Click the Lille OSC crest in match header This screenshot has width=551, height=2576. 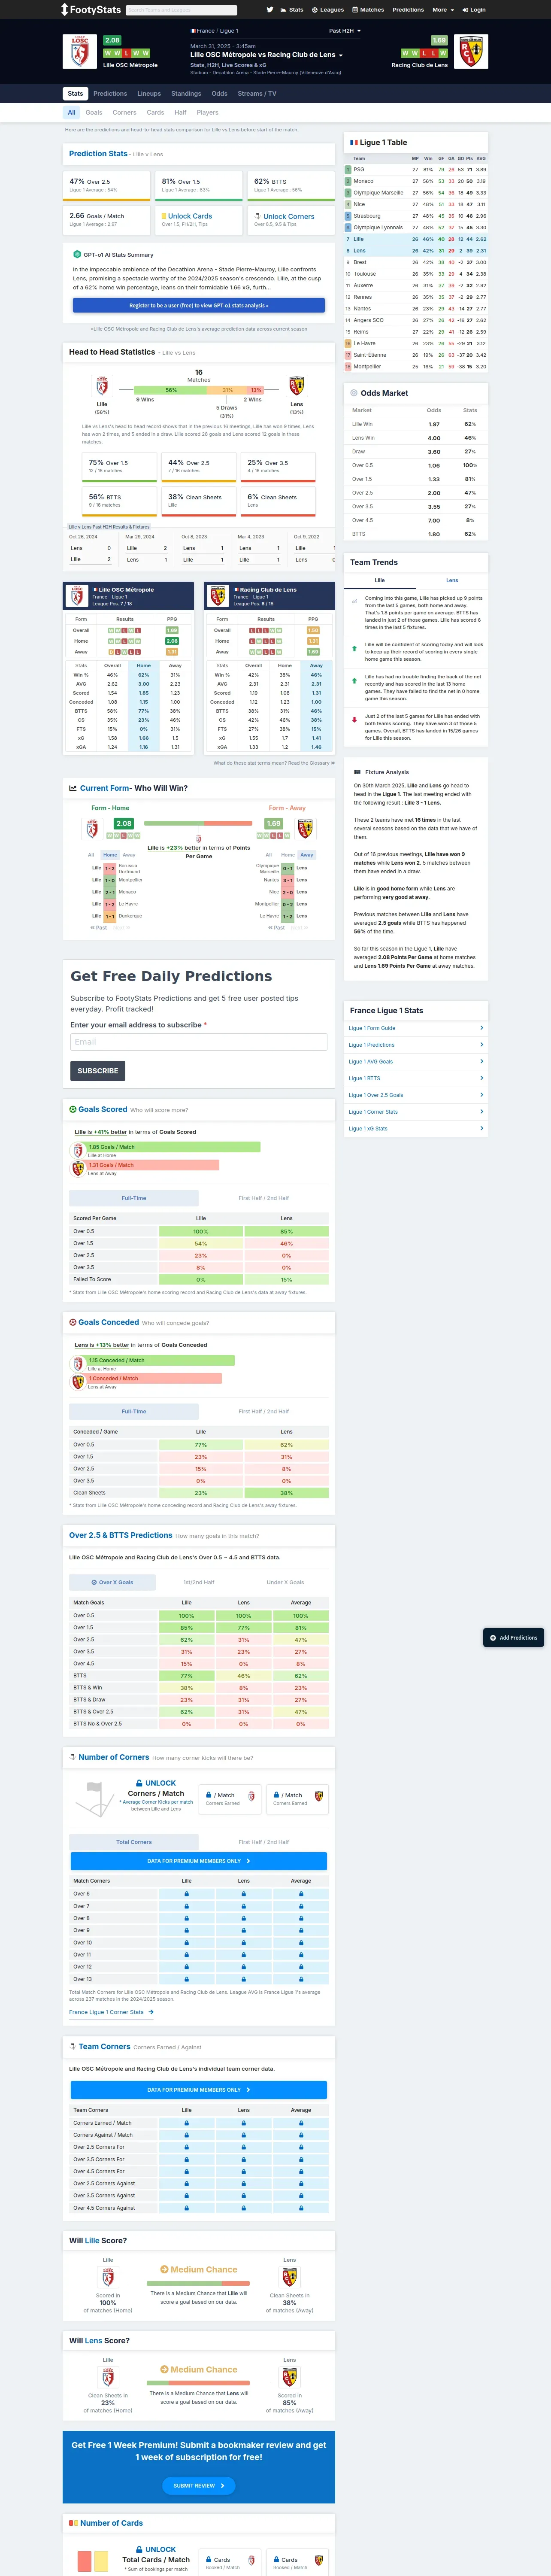[80, 52]
